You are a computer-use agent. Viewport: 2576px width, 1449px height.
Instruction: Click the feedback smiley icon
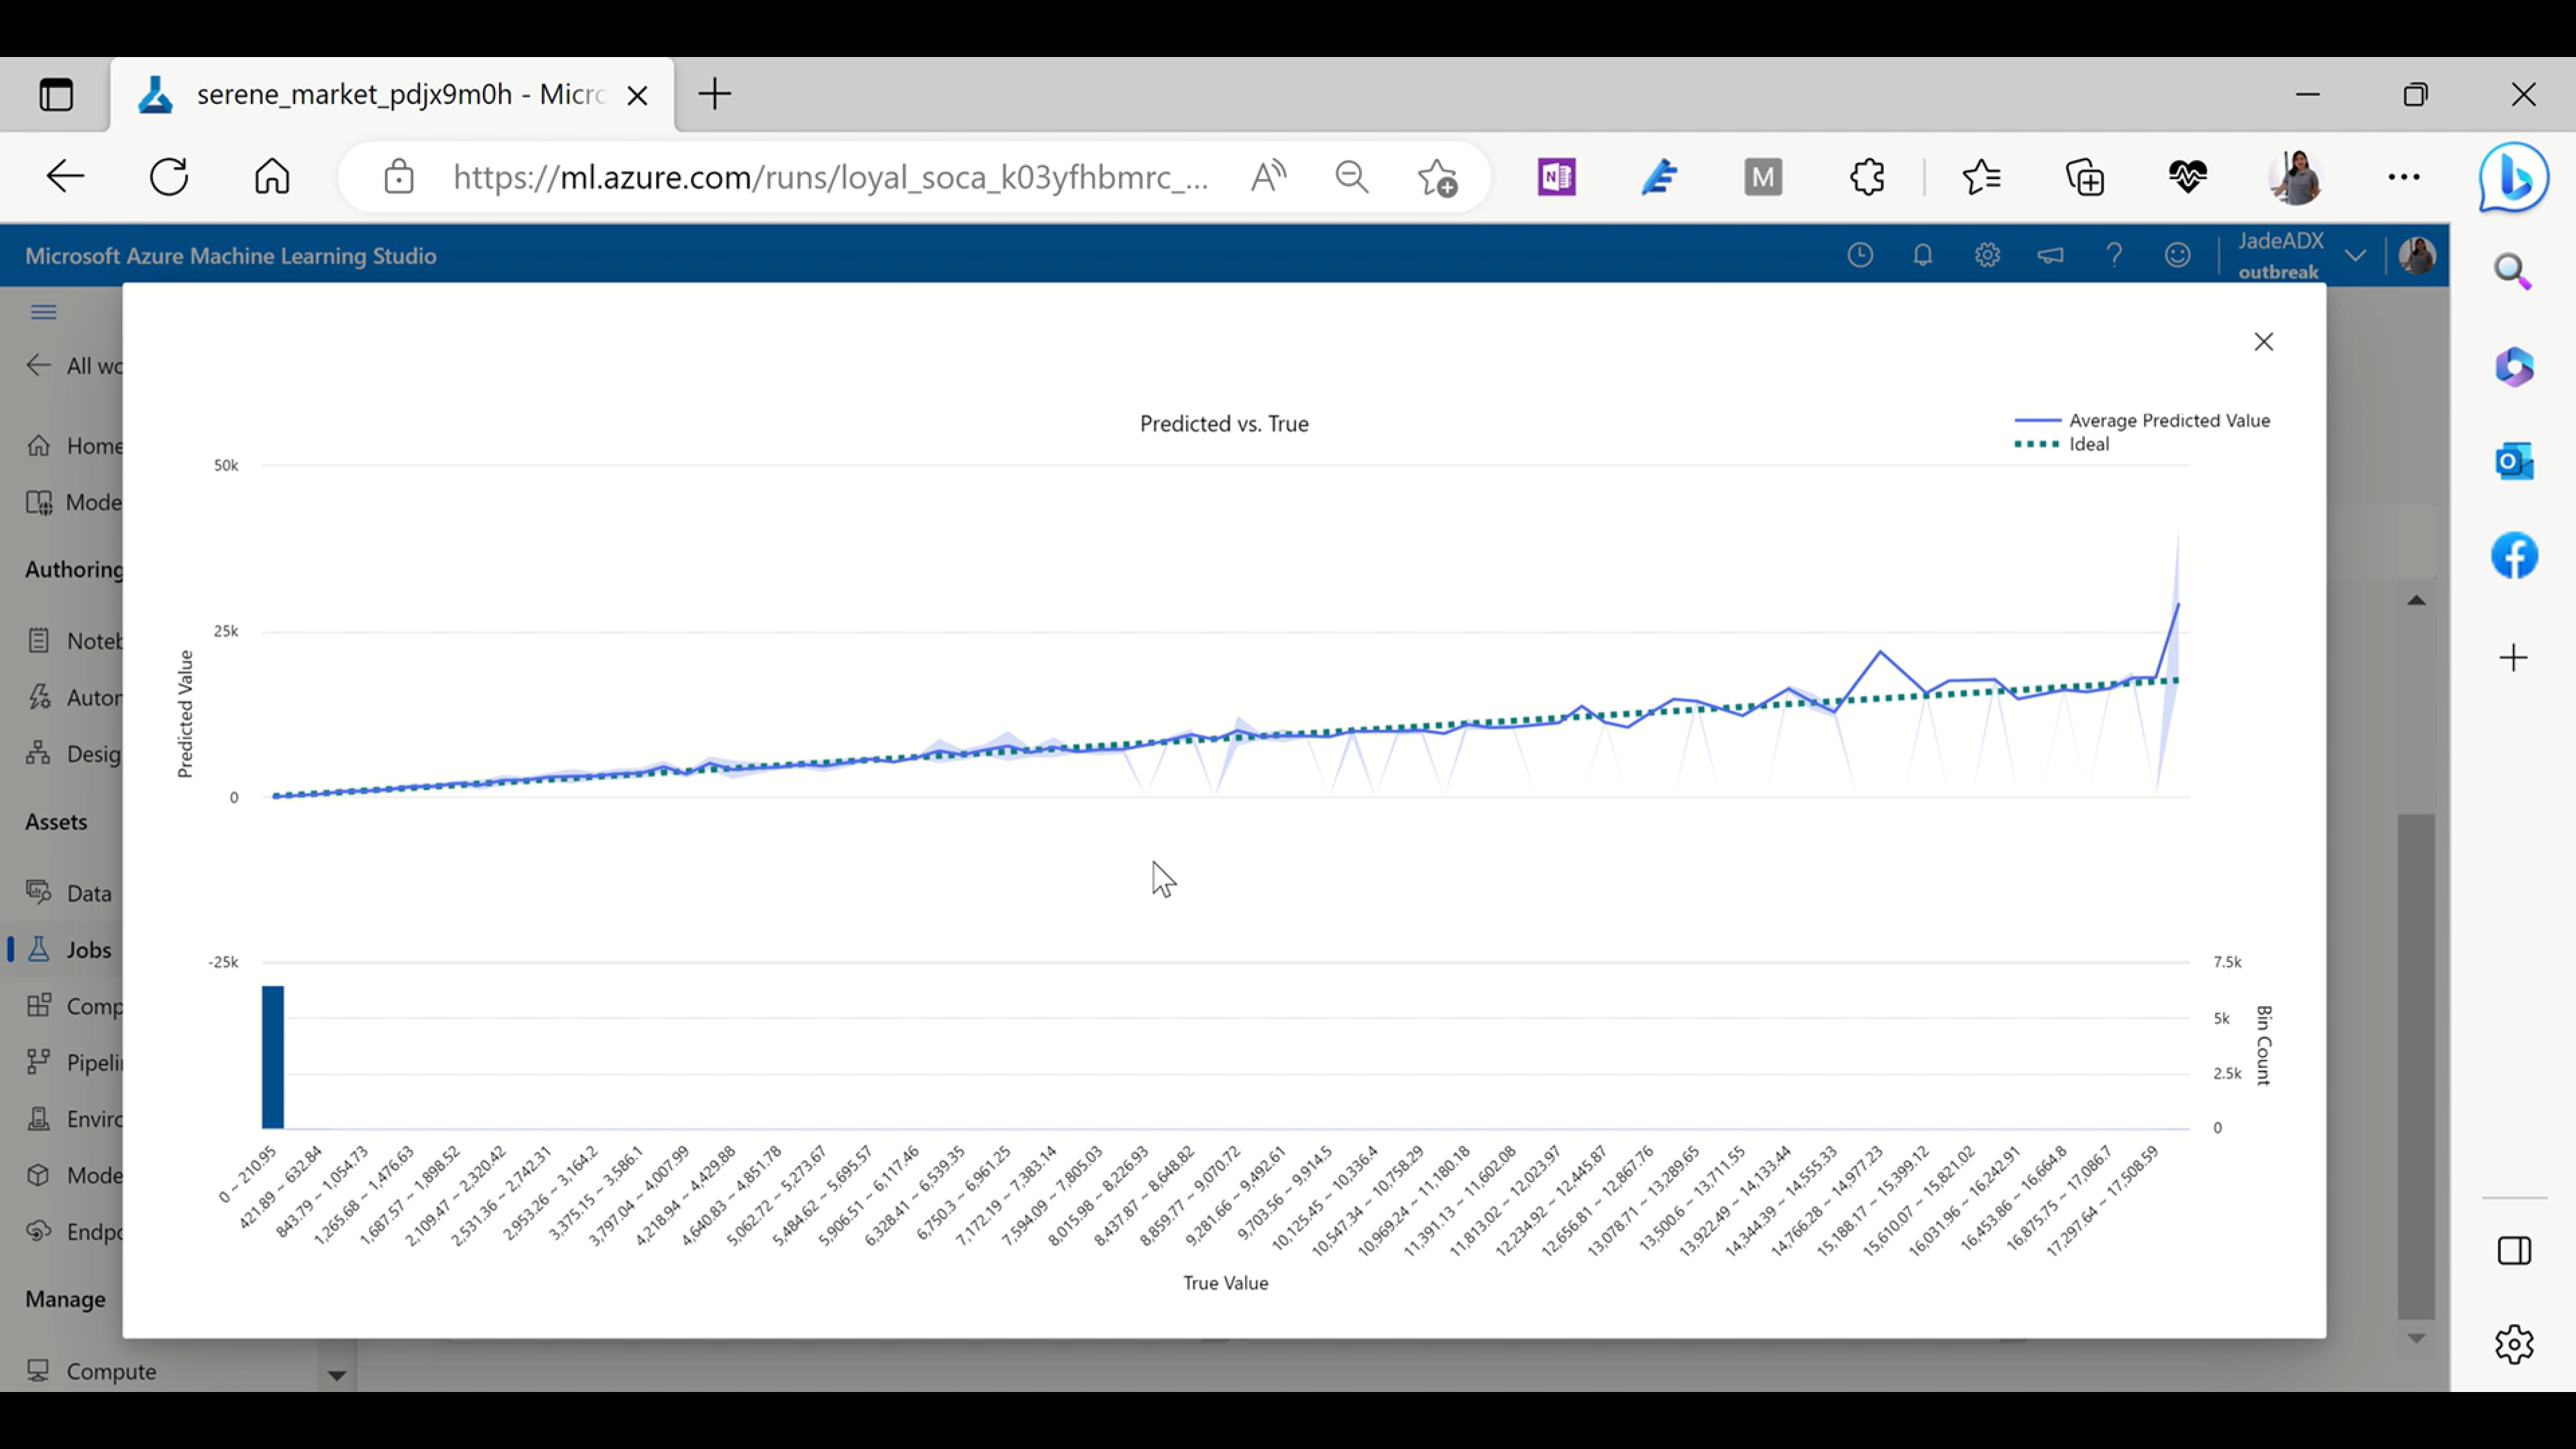point(2177,255)
